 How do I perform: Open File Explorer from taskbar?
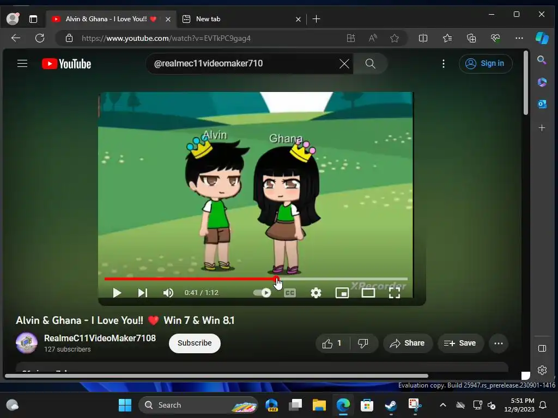tap(319, 405)
